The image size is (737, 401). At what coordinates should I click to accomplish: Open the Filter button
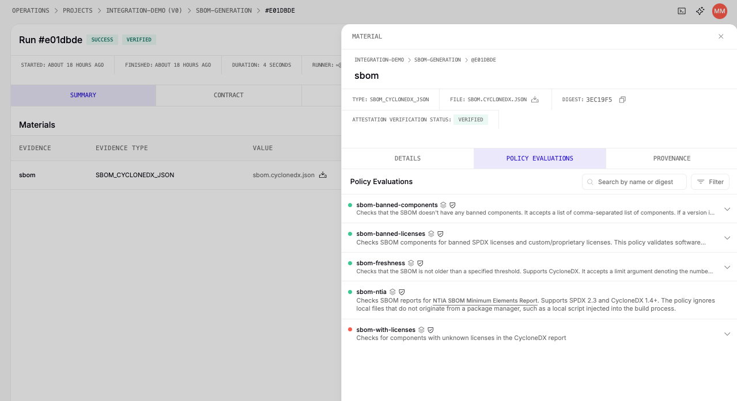[710, 182]
